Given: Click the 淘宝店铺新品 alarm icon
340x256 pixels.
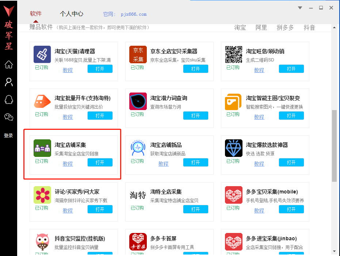Looking at the screenshot, I should pos(138,148).
